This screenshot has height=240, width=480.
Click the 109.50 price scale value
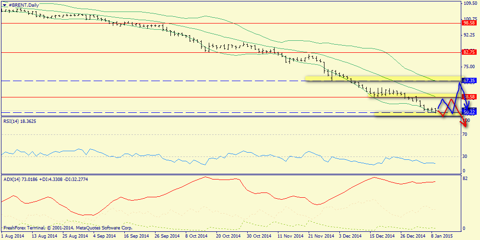pos(468,3)
